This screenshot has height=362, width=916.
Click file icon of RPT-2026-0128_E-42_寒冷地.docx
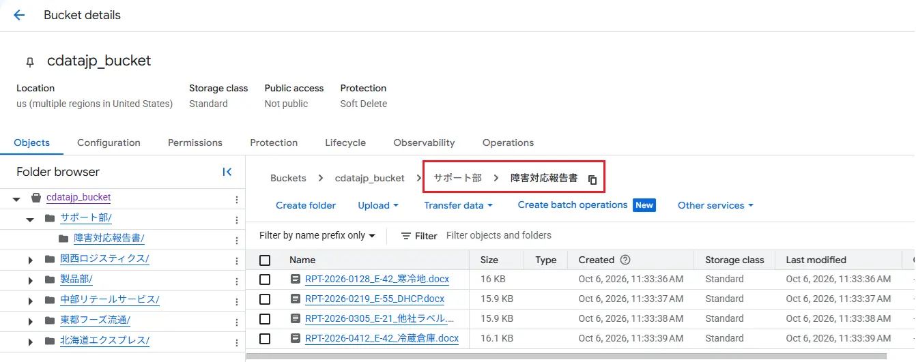point(295,279)
